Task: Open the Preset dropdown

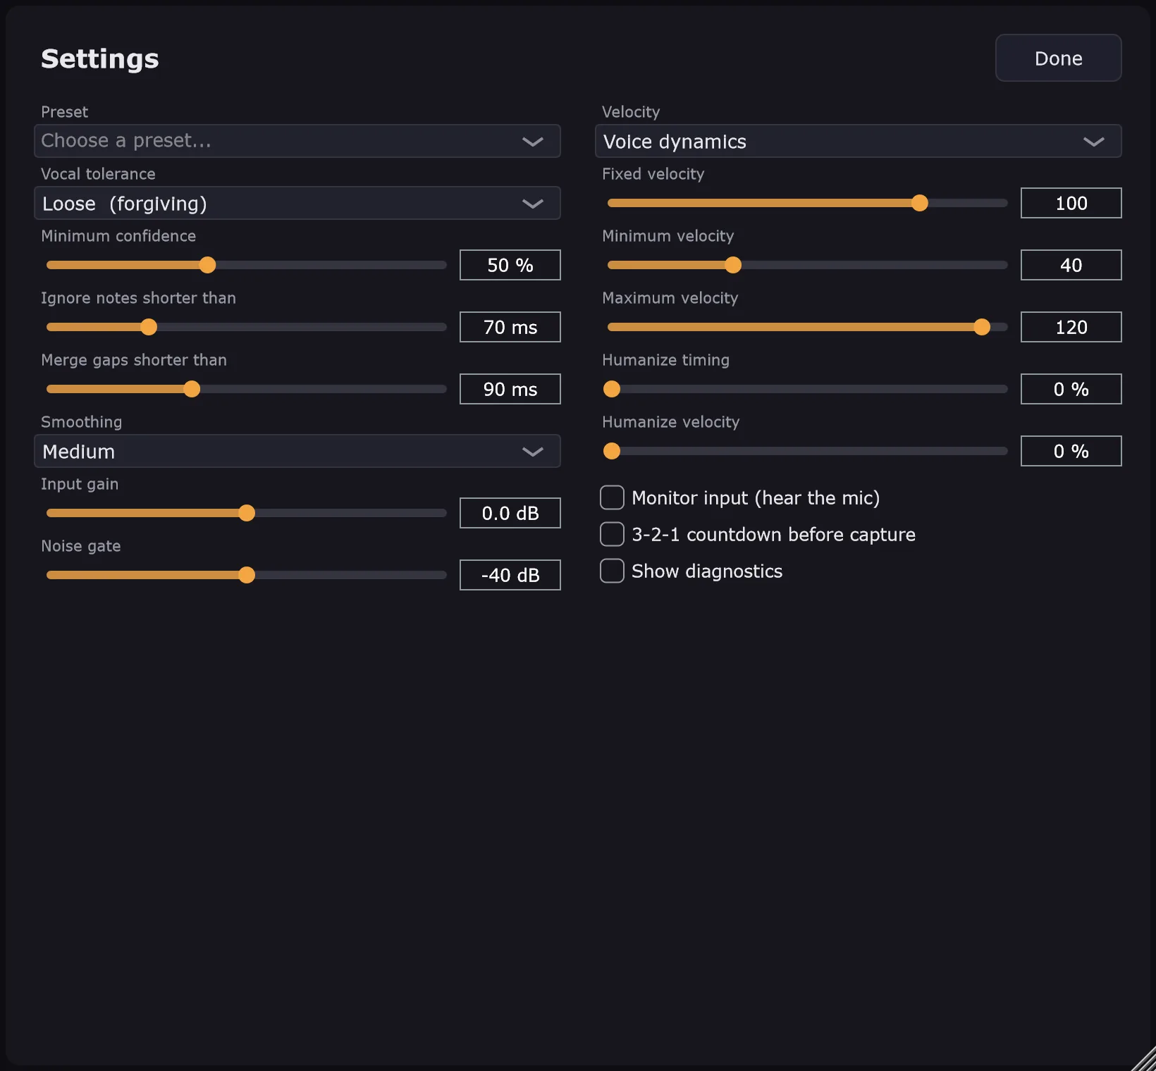Action: [297, 141]
